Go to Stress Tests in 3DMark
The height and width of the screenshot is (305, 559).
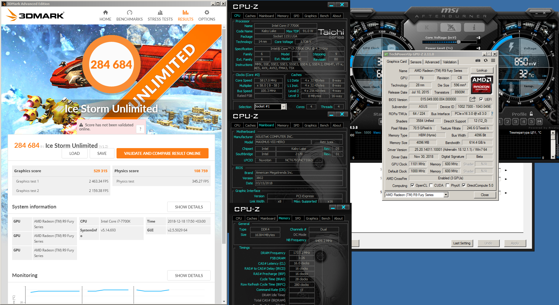click(160, 16)
